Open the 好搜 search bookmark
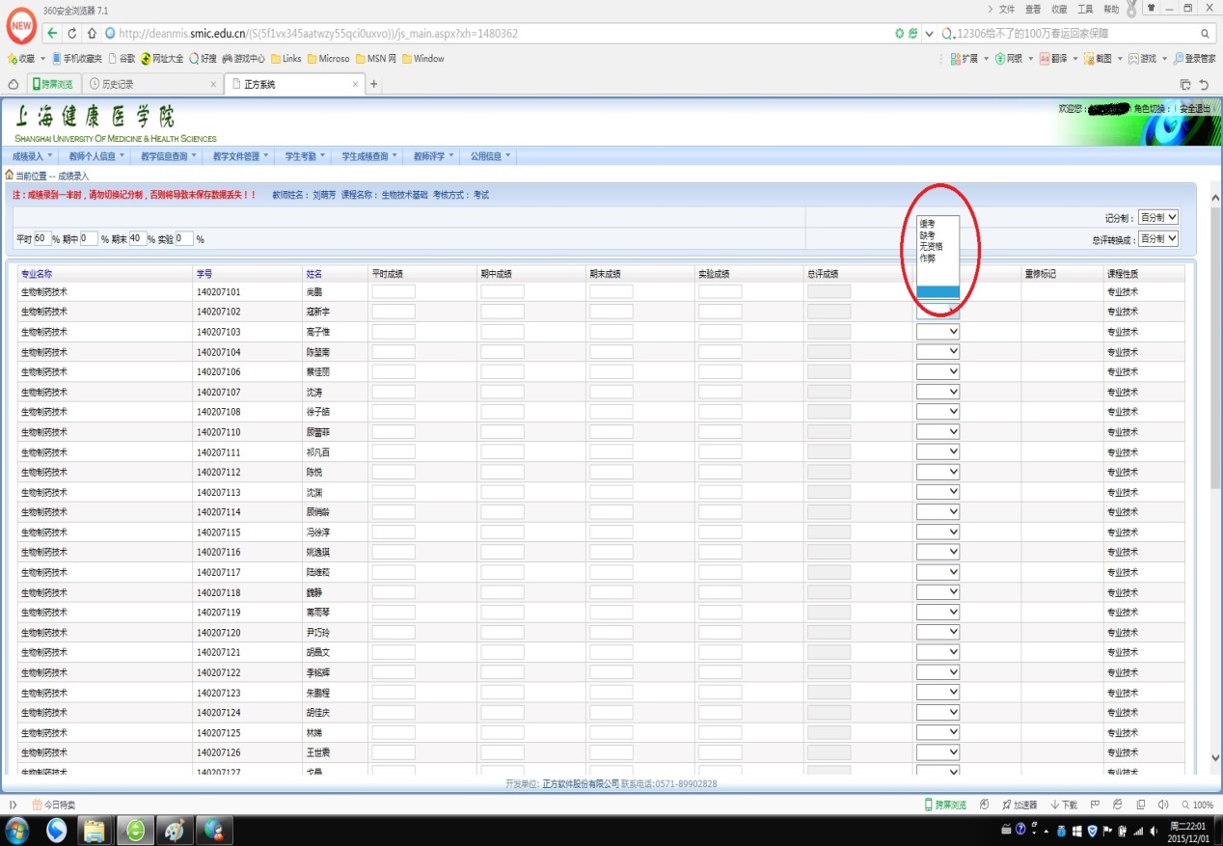The height and width of the screenshot is (846, 1223). click(x=204, y=59)
